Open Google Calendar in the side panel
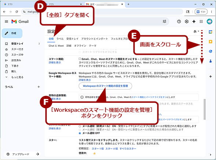This screenshot has height=160, width=216. [210, 32]
